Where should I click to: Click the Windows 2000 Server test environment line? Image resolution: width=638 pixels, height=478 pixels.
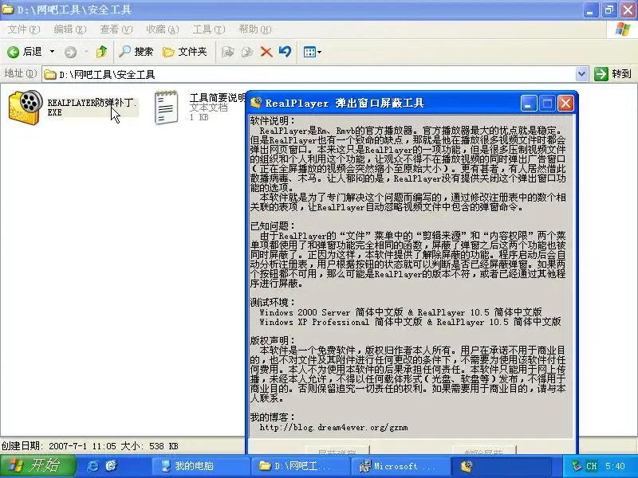(x=401, y=312)
